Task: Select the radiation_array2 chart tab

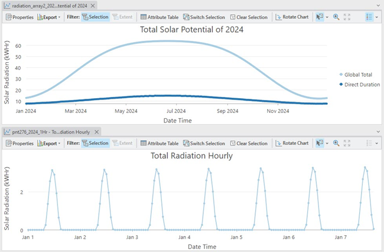Action: (53, 5)
